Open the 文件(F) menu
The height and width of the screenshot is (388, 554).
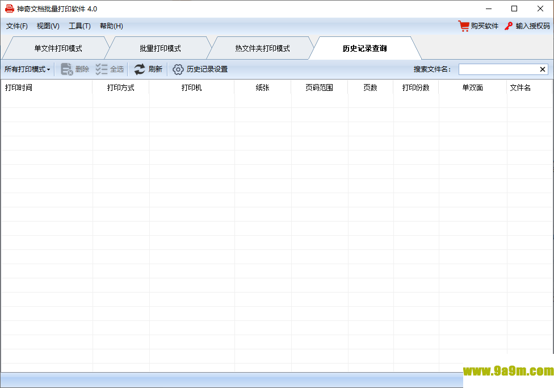point(17,26)
